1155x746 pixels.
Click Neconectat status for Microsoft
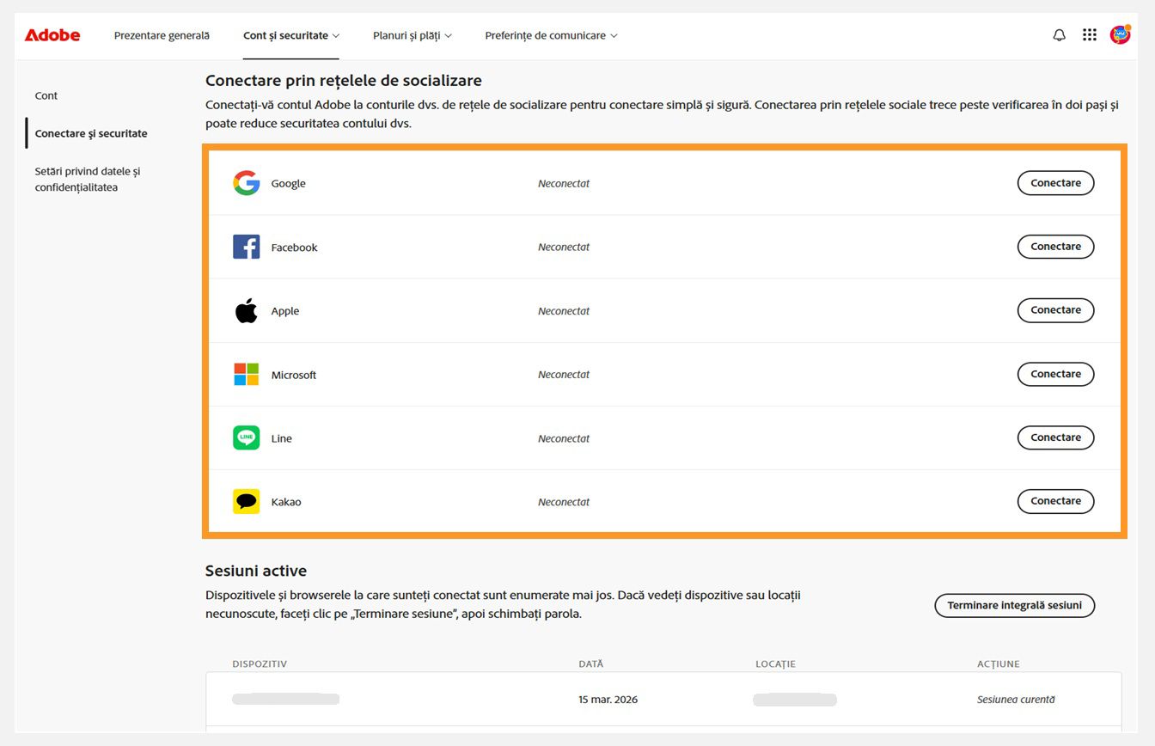point(564,374)
